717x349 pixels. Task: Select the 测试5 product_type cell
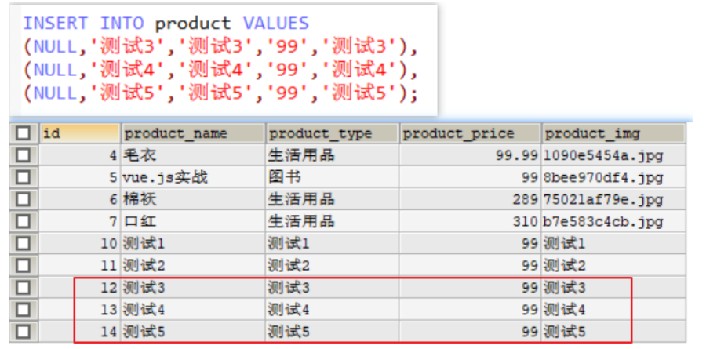tap(333, 332)
